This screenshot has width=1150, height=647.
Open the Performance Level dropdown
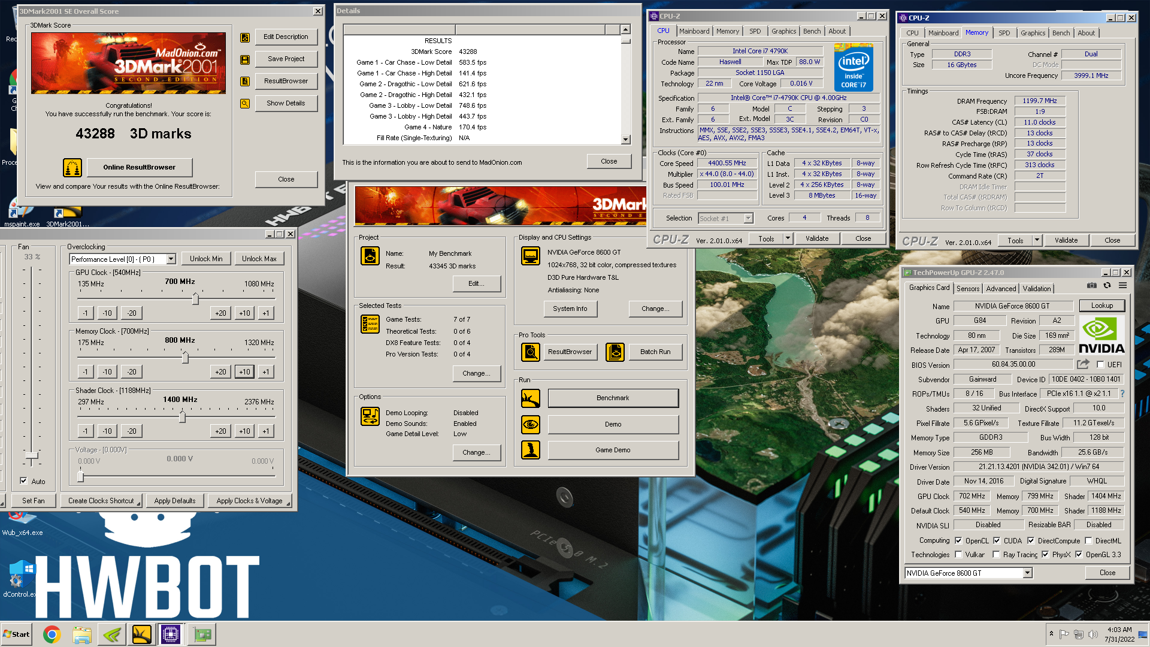coord(171,259)
